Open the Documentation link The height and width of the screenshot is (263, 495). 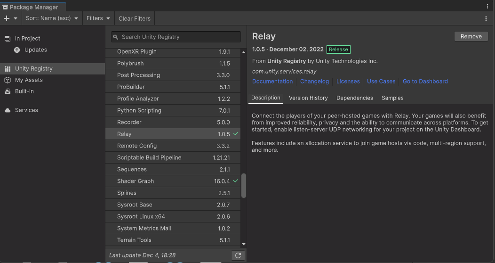[x=272, y=81]
